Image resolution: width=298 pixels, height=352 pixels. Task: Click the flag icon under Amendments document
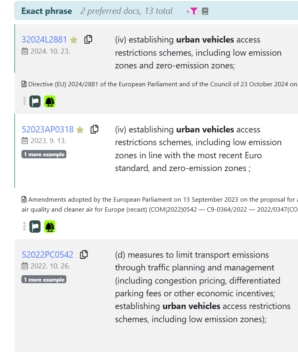coord(35,227)
